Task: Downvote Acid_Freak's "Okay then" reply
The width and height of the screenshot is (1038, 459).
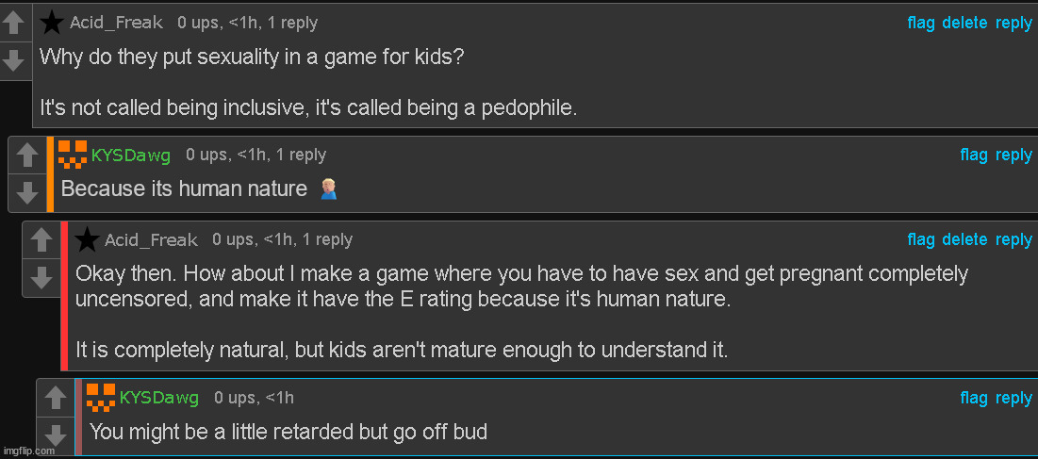Action: click(41, 278)
